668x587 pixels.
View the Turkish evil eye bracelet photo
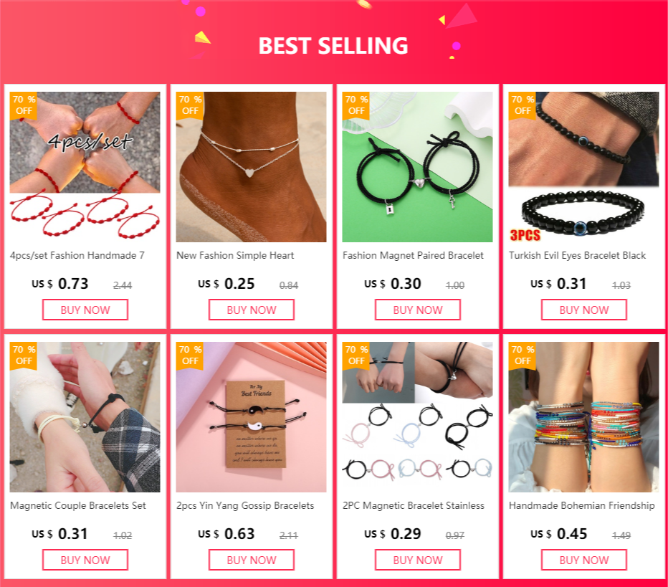click(583, 167)
